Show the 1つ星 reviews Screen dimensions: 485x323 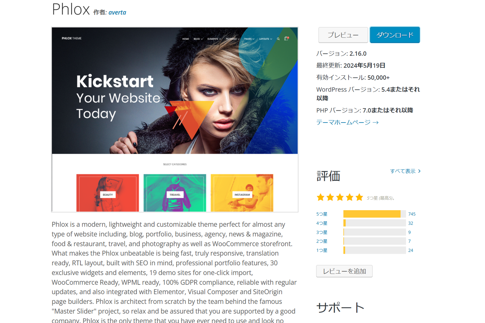pos(322,250)
